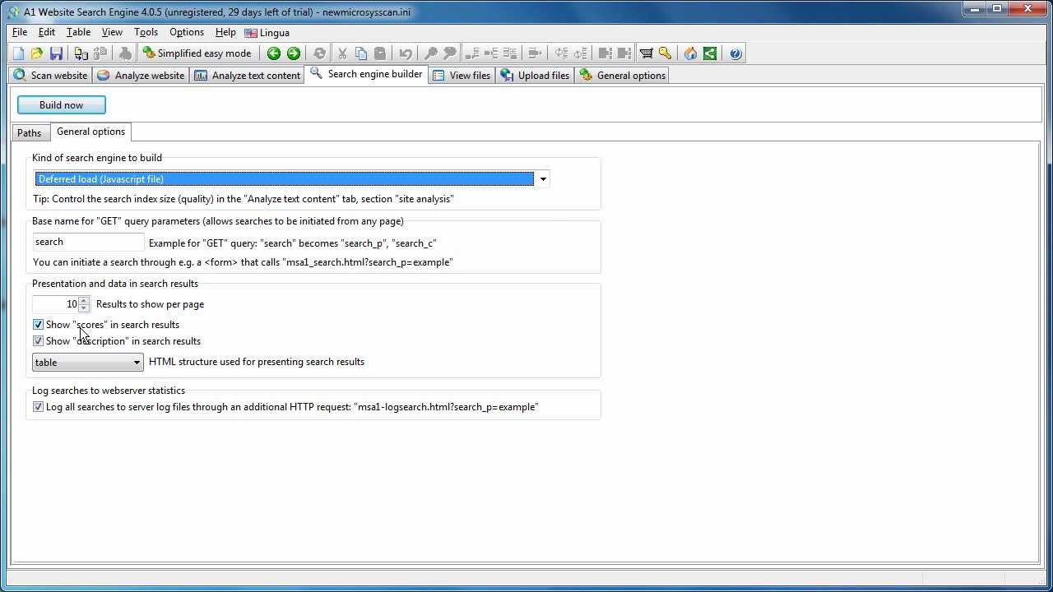The width and height of the screenshot is (1053, 592).
Task: Click the new project file icon
Action: [x=18, y=53]
